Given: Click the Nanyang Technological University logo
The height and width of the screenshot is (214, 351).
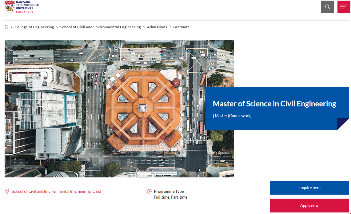Looking at the screenshot, I should click(22, 7).
